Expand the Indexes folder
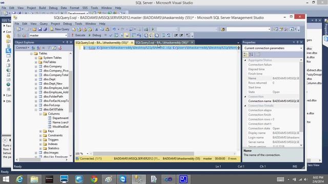The height and width of the screenshot is (184, 328). (40, 144)
